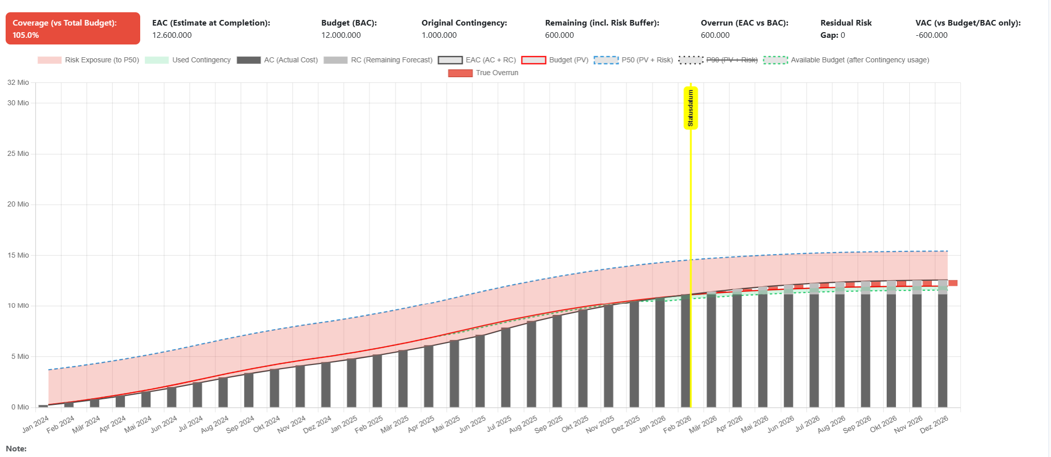This screenshot has height=457, width=1051.
Task: Select the yellow Statusdatum marker label
Action: pos(691,108)
